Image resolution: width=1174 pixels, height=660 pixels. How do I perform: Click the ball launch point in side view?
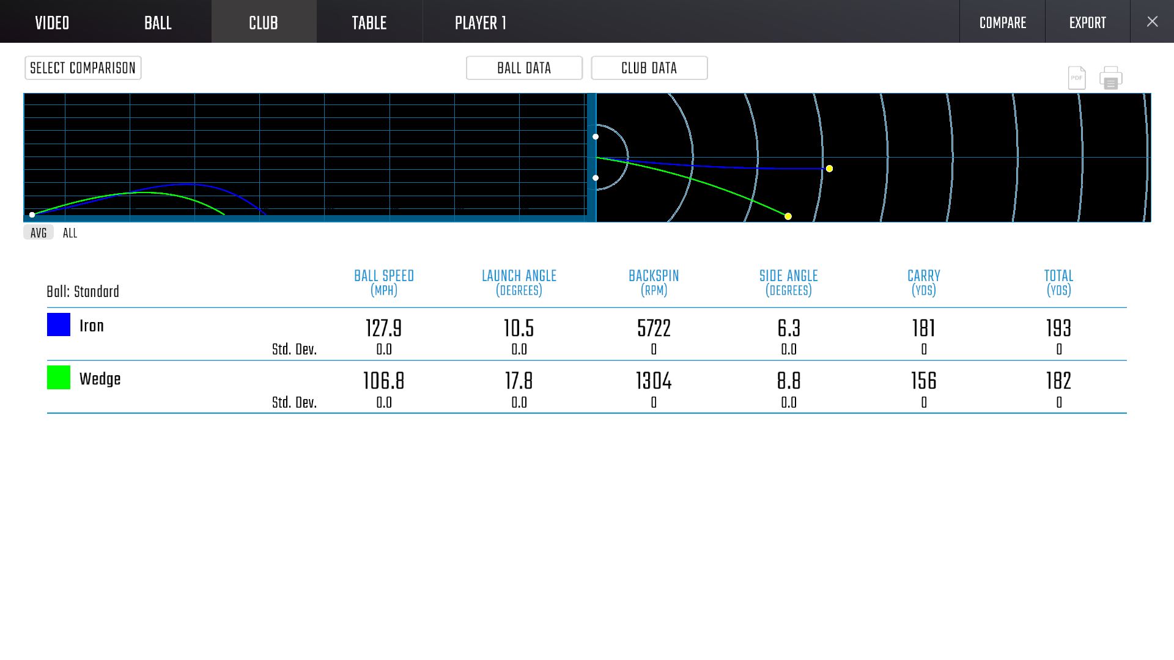(x=32, y=215)
